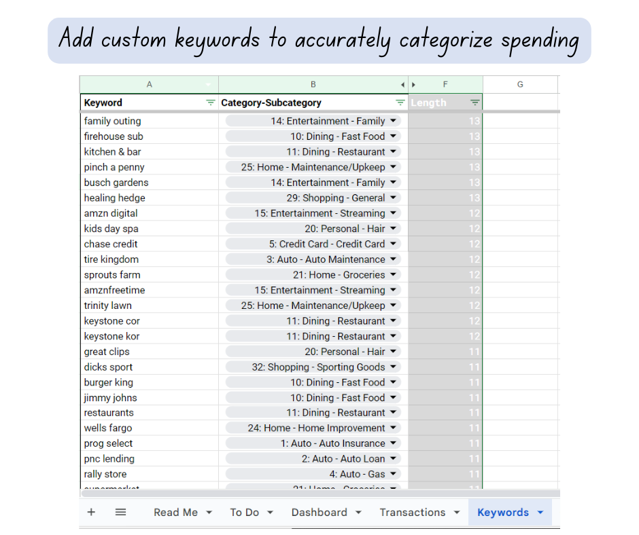
Task: Open category dropdown for kitchen & bar
Action: tap(394, 151)
